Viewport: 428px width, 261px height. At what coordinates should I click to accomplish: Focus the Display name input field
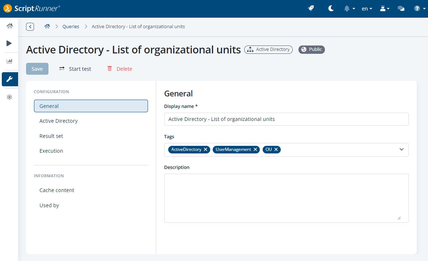click(x=286, y=119)
